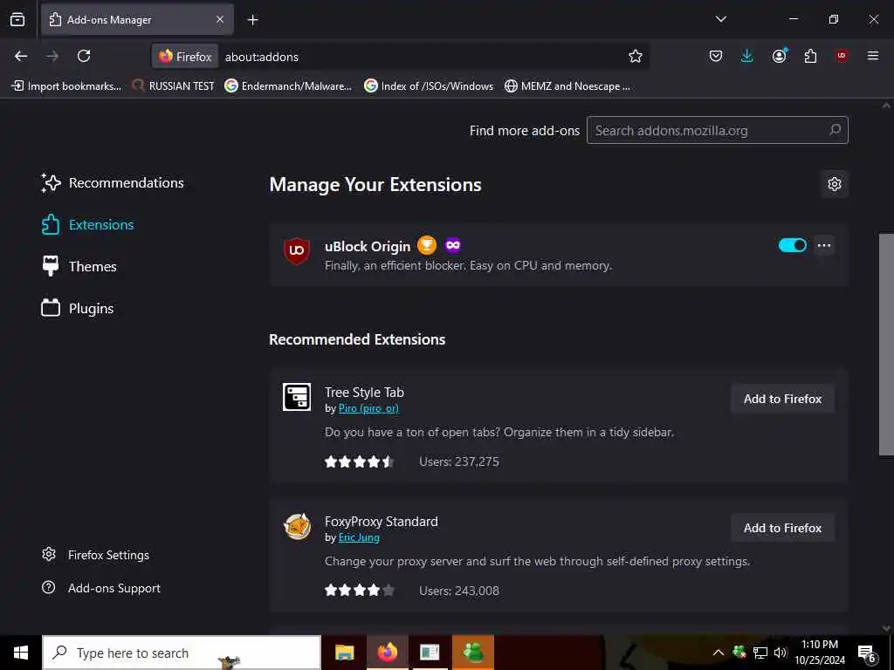Open the Tools for all add-ons gear
This screenshot has width=894, height=670.
tap(834, 184)
